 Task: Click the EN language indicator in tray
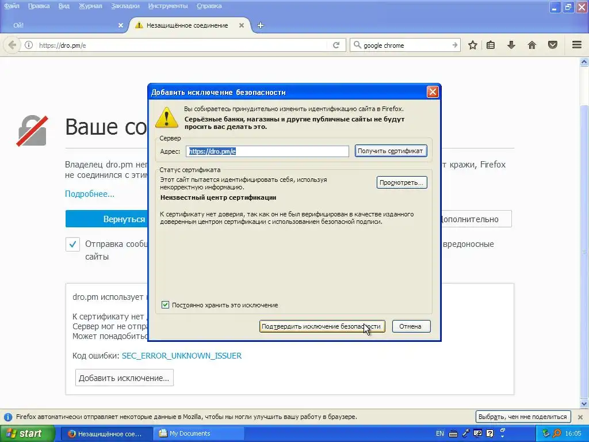[440, 433]
